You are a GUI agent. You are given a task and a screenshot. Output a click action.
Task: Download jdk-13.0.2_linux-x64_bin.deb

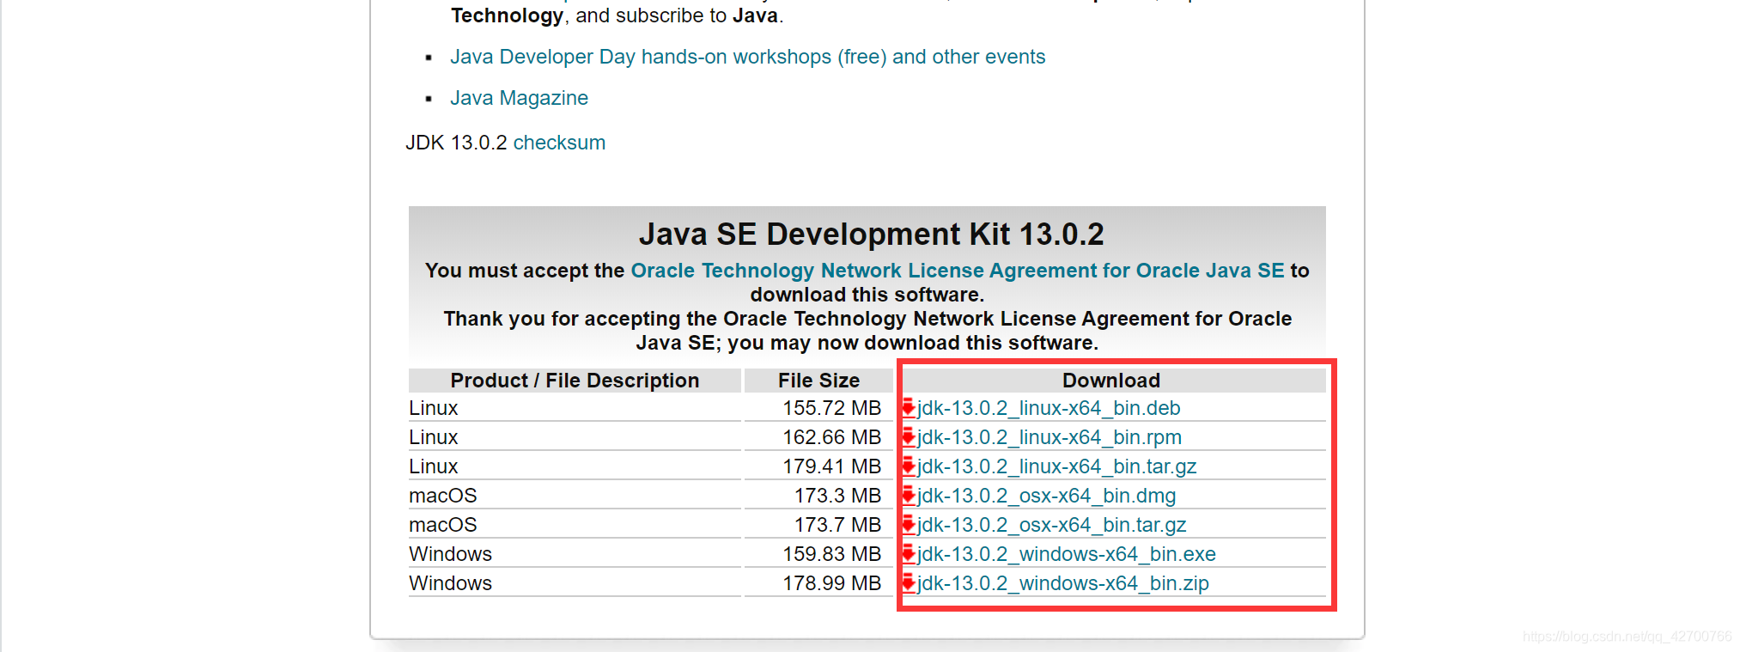pyautogui.click(x=1049, y=408)
